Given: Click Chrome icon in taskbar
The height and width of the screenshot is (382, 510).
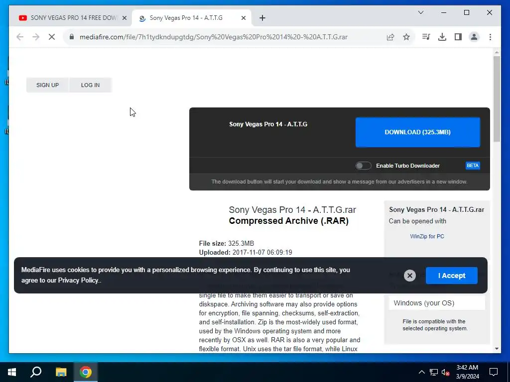Looking at the screenshot, I should (86, 372).
